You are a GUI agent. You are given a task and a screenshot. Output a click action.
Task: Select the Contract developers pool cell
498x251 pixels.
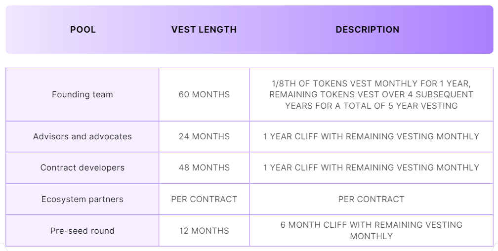[x=83, y=168]
